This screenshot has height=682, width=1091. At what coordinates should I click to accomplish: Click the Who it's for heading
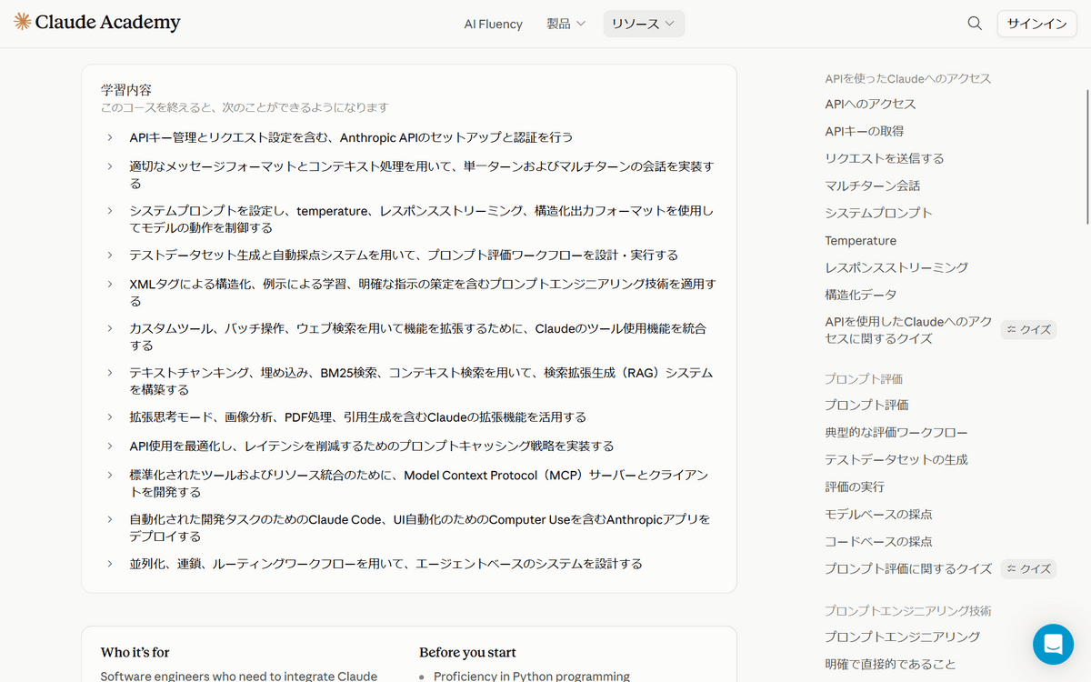pos(135,652)
